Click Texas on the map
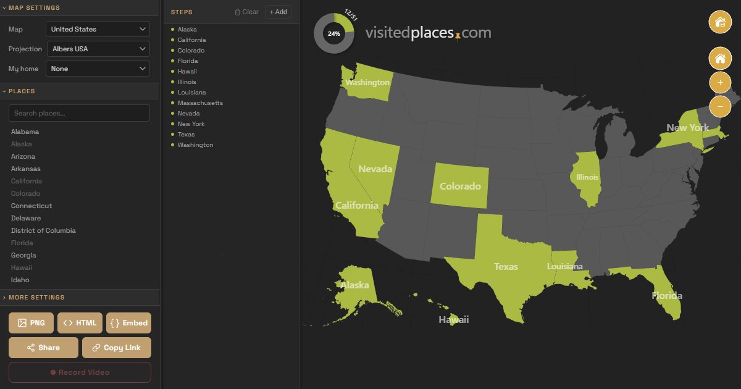Image resolution: width=741 pixels, height=389 pixels. (x=506, y=267)
